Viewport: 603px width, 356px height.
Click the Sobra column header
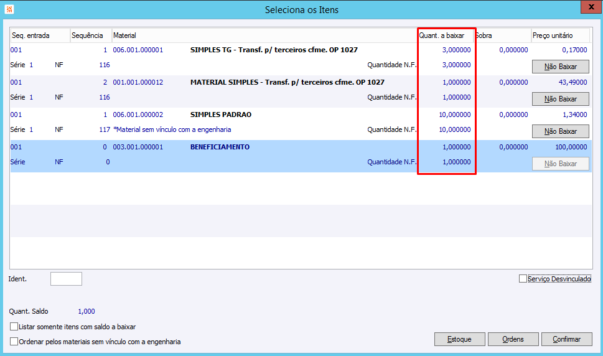502,35
